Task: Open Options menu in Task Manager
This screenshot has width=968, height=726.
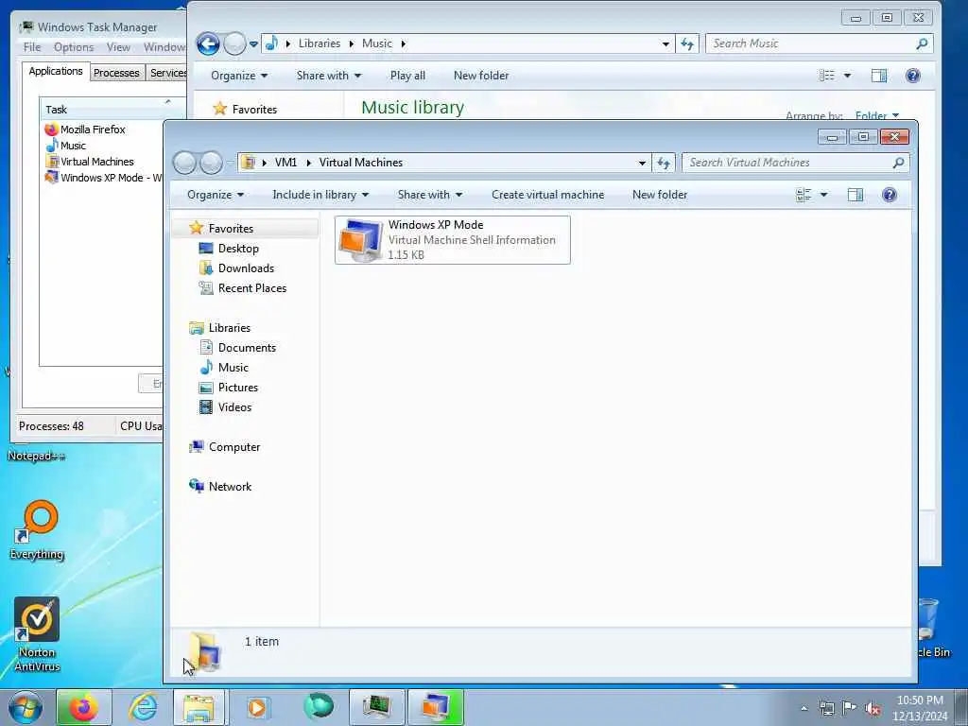Action: tap(74, 47)
